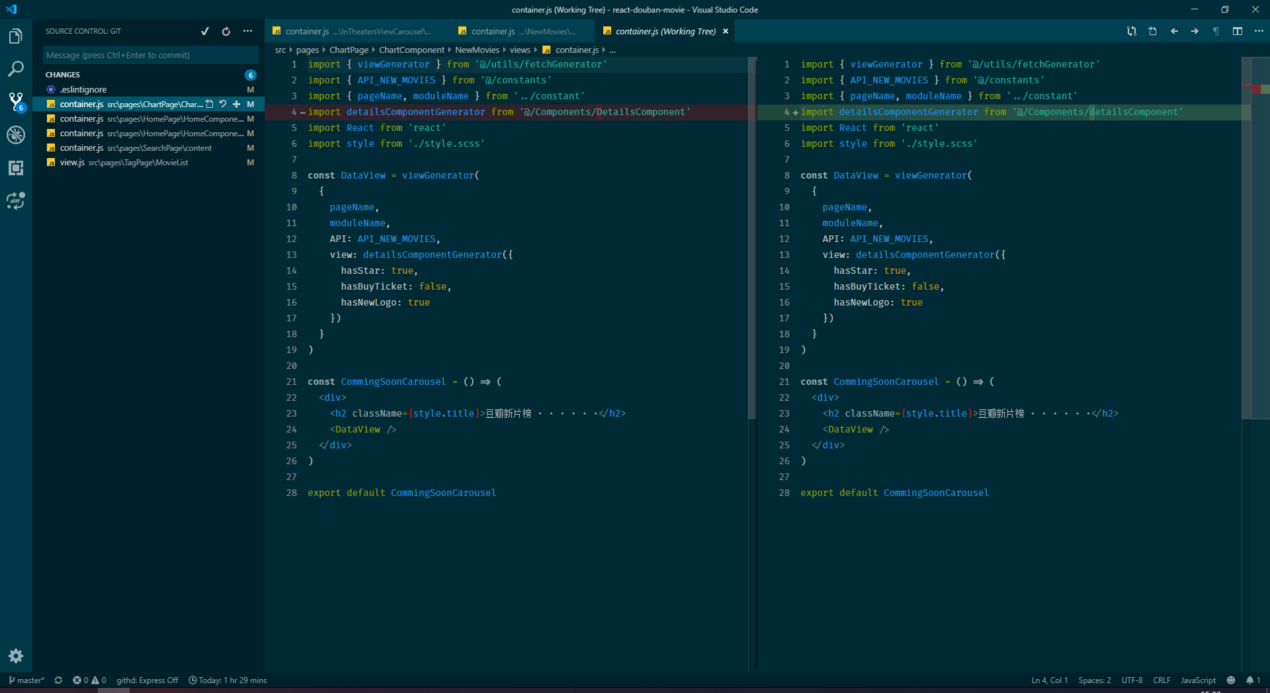
Task: Click 'hasBuyTicket: false' line in left pane
Action: coord(396,286)
